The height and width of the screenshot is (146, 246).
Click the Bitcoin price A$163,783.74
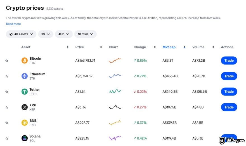tap(85, 61)
